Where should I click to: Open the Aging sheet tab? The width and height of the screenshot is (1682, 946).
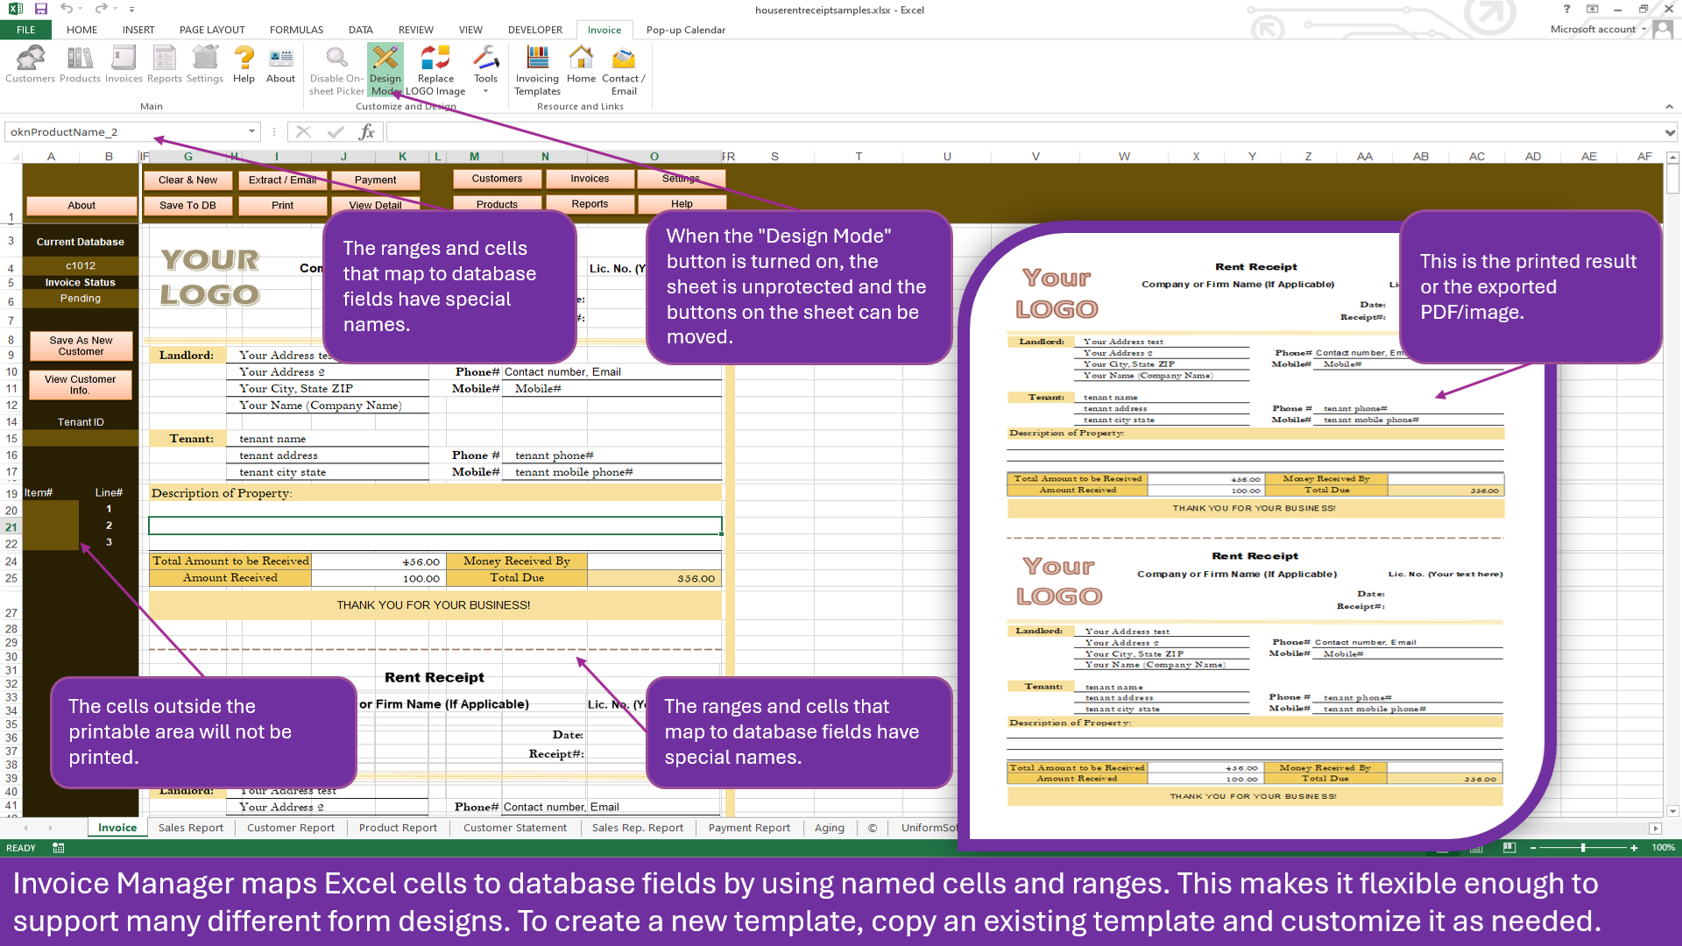[830, 828]
